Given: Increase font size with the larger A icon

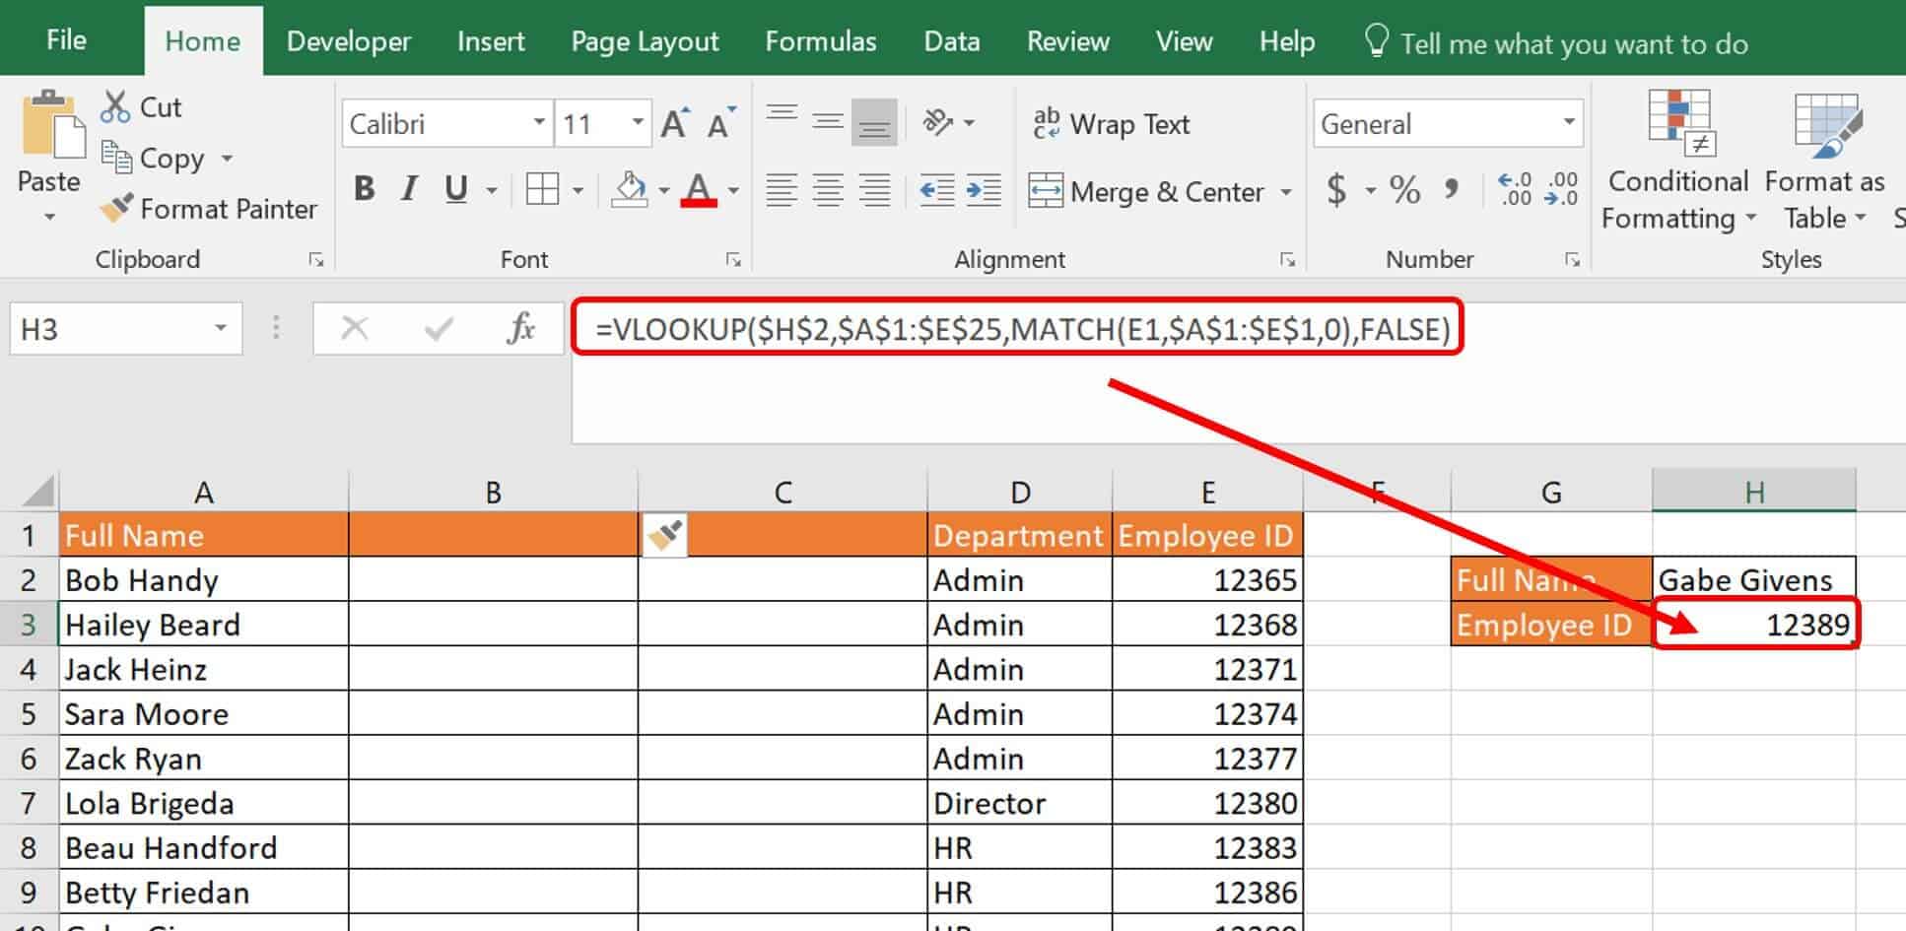Looking at the screenshot, I should pyautogui.click(x=674, y=124).
